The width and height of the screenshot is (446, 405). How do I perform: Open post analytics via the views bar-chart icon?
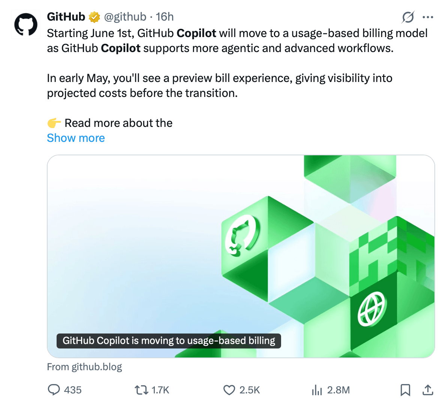click(x=317, y=390)
